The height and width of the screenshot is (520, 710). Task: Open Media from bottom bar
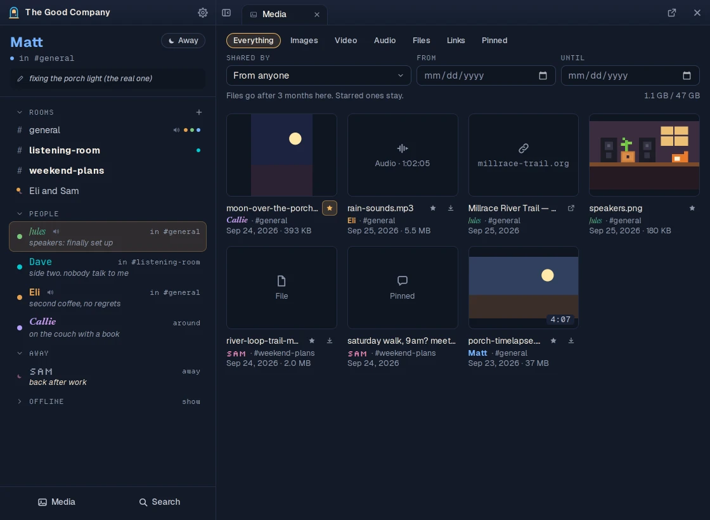coord(56,502)
